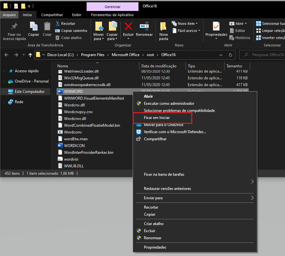Click Microsoft Office in address bar

coord(126,55)
